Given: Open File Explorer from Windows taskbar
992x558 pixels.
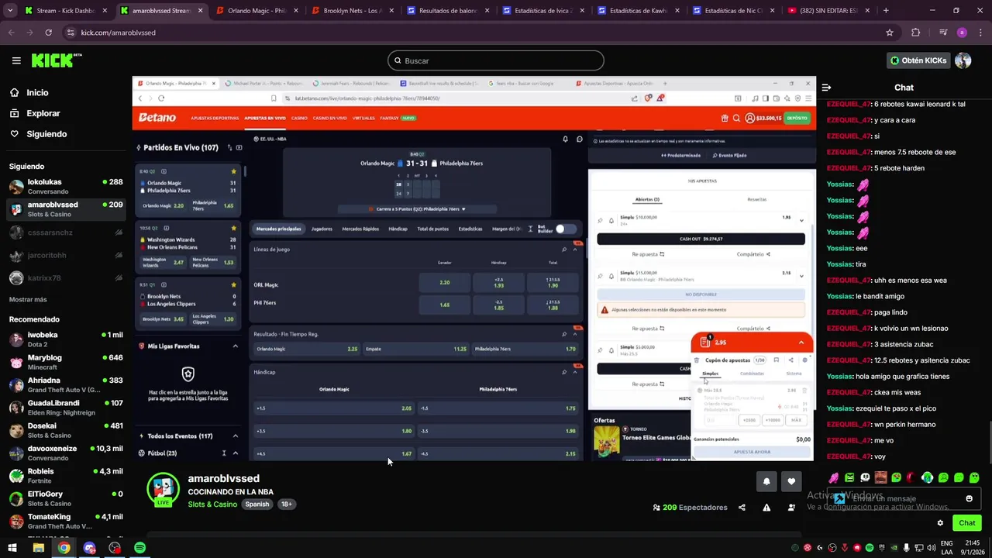Looking at the screenshot, I should [38, 548].
